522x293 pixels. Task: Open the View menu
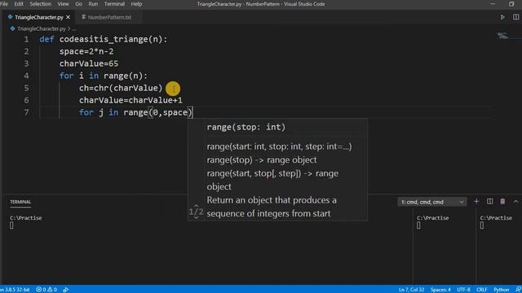(x=63, y=4)
